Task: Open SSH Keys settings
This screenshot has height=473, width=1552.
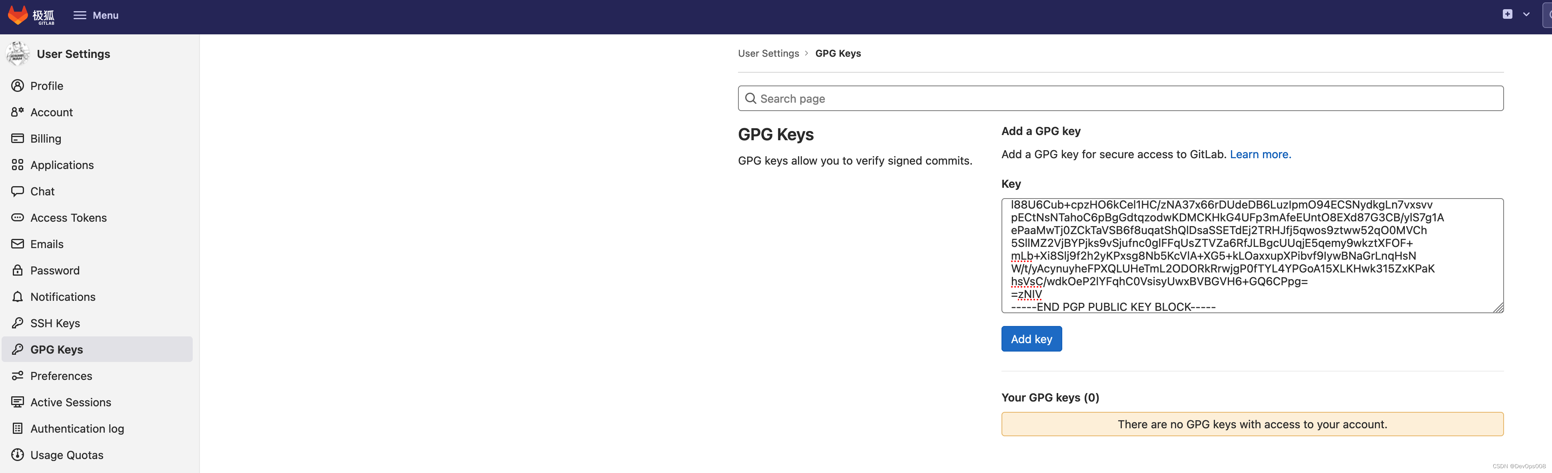Action: pos(55,323)
